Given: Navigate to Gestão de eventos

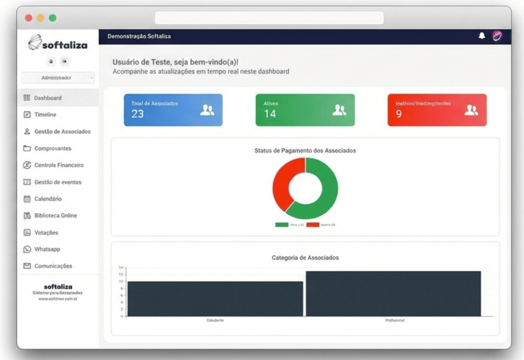Looking at the screenshot, I should (x=58, y=182).
